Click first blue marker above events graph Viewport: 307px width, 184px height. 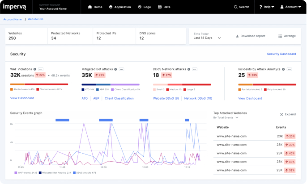[62, 120]
